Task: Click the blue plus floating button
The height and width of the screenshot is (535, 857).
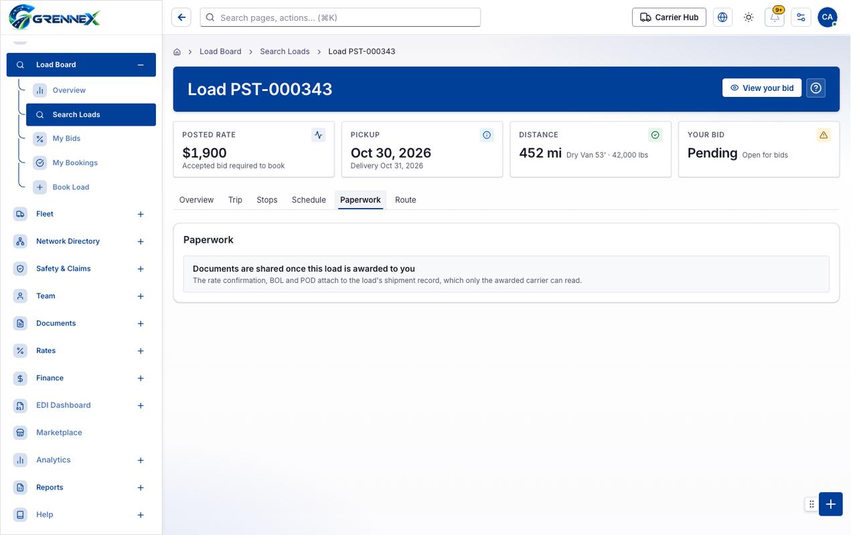Action: [831, 504]
